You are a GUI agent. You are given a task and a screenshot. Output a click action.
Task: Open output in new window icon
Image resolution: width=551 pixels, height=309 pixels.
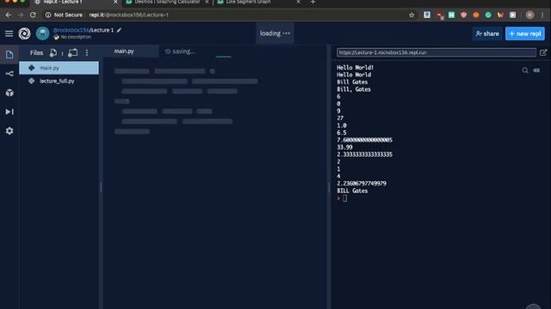tap(543, 52)
